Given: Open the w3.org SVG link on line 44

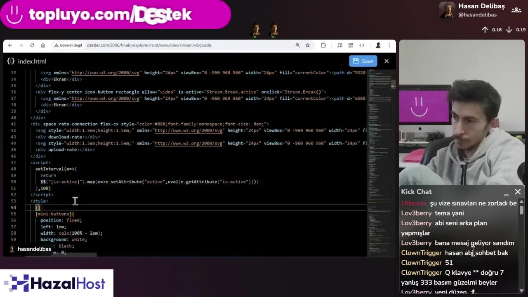Looking at the screenshot, I should point(189,143).
